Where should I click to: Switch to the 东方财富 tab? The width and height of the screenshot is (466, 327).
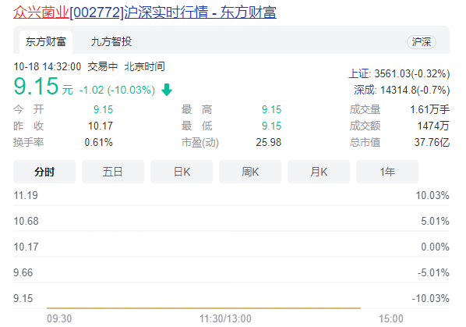(x=46, y=41)
